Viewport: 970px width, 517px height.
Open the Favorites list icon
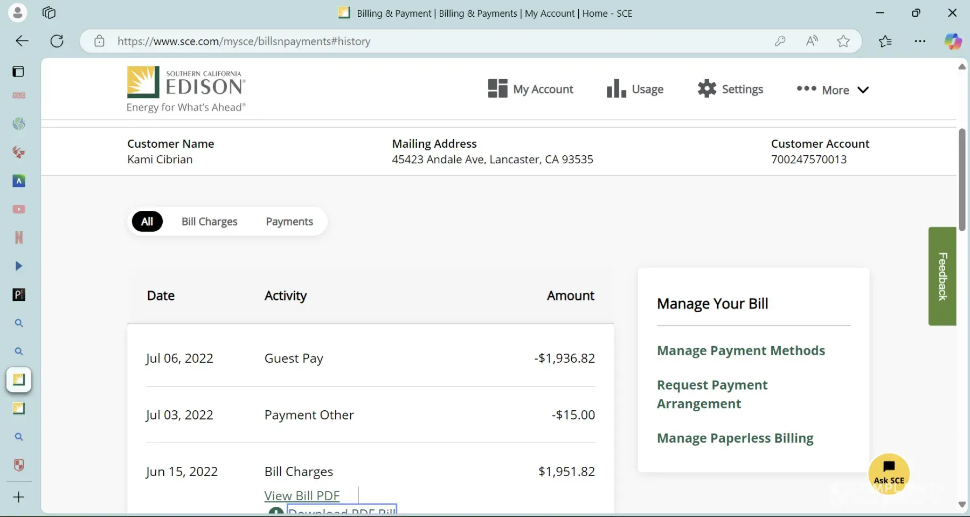[x=885, y=42]
